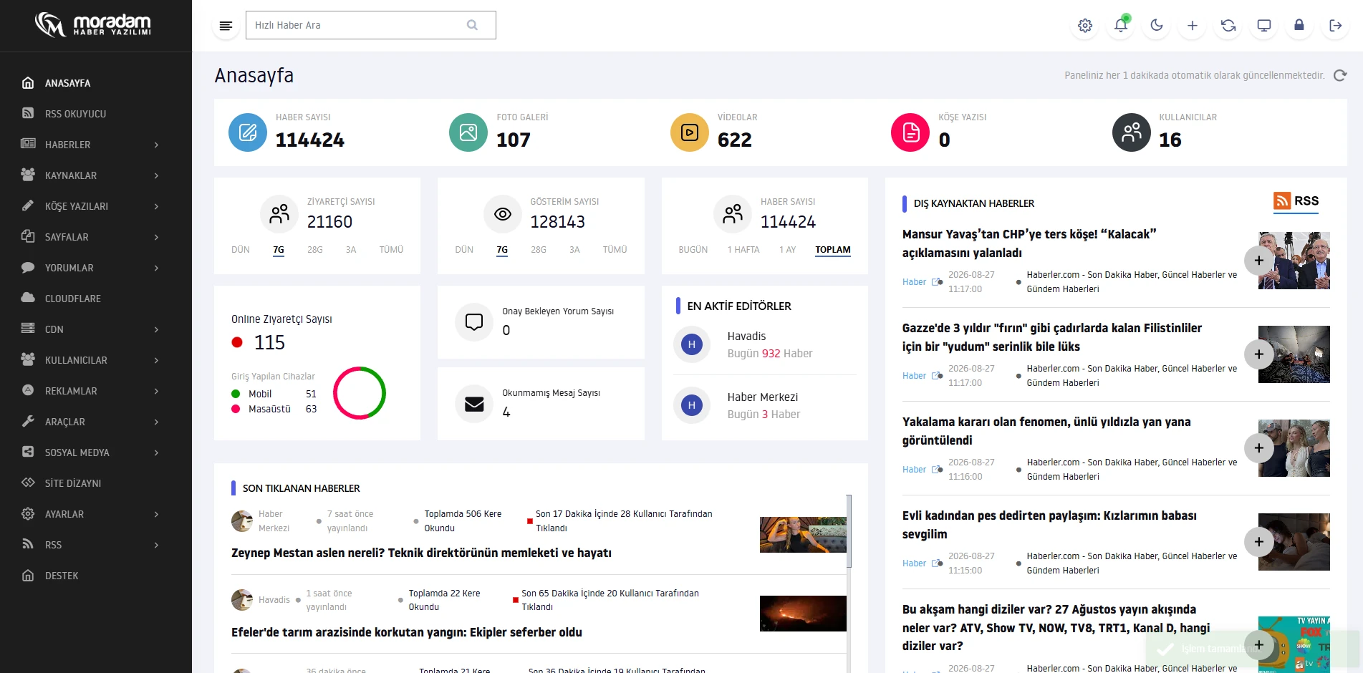Viewport: 1363px width, 673px height.
Task: Open the notifications bell
Action: (x=1121, y=26)
